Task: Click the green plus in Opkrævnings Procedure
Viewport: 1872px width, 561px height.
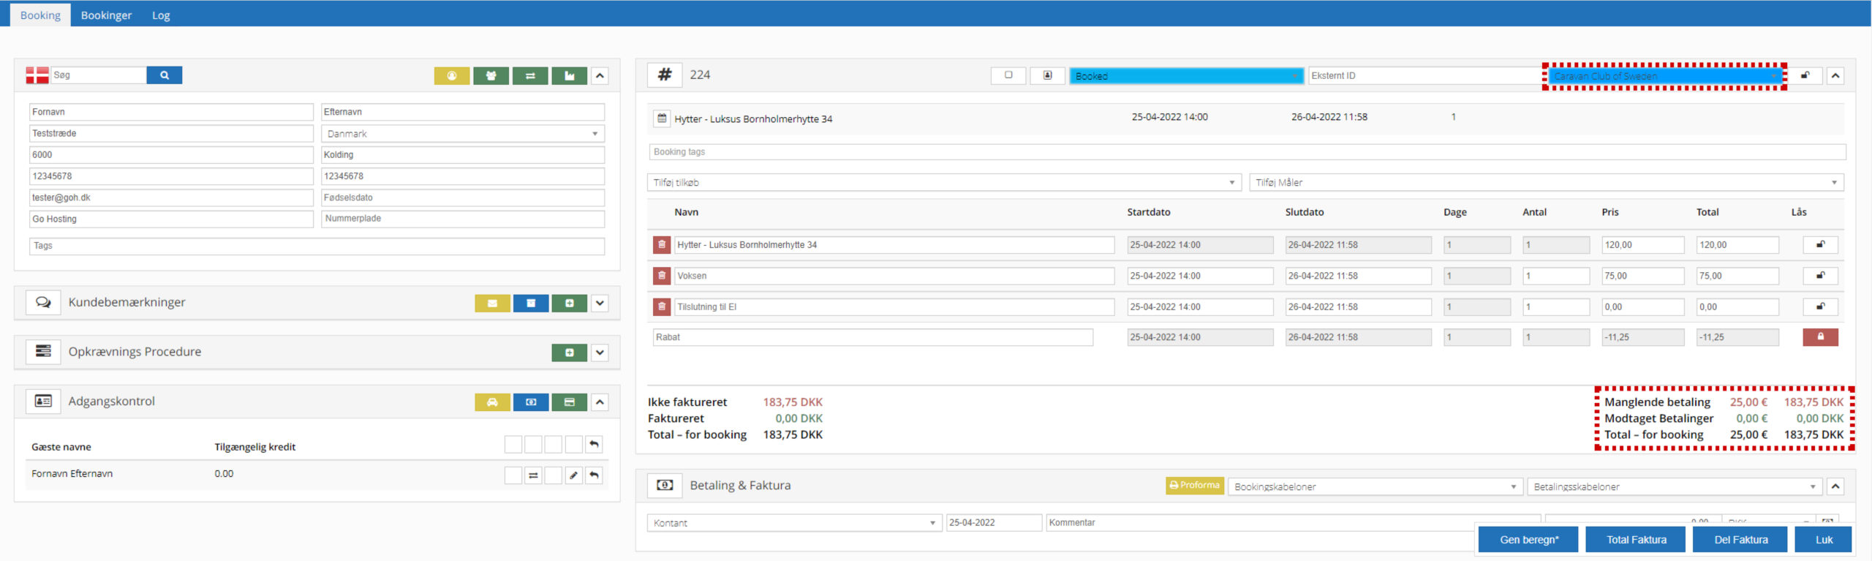Action: tap(569, 353)
